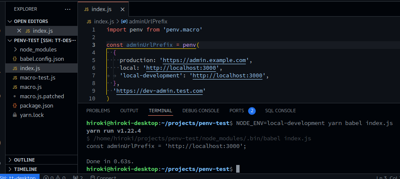Close index.js in Open Editors list

coord(19,31)
